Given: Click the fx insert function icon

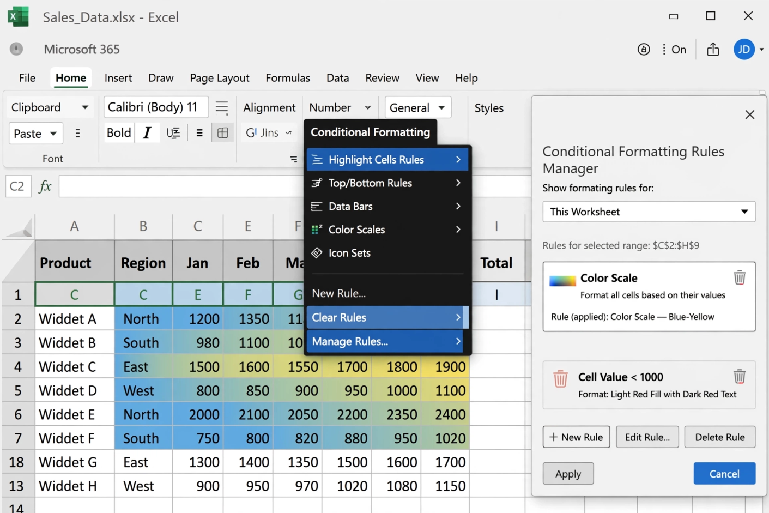Looking at the screenshot, I should (x=45, y=186).
